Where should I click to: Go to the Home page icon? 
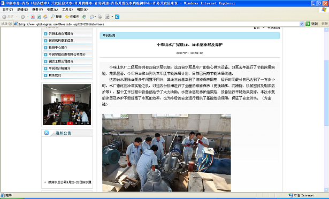pos(45,17)
